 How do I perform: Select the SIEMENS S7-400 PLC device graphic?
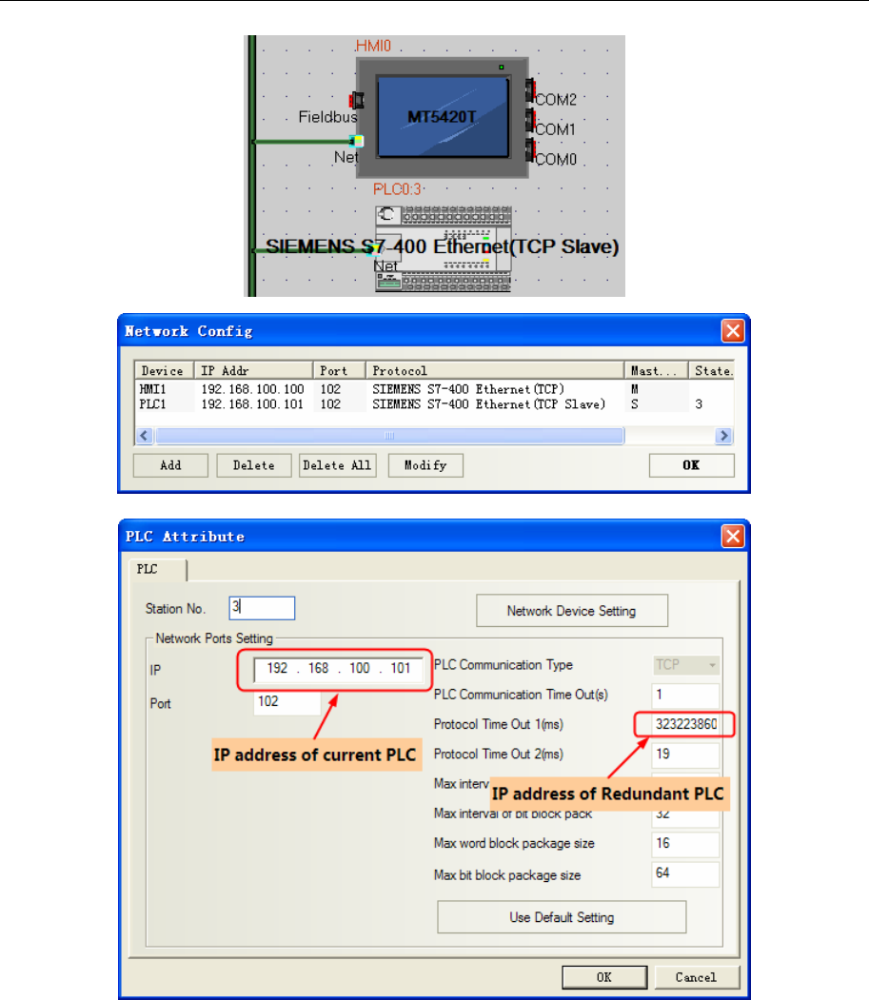point(444,248)
